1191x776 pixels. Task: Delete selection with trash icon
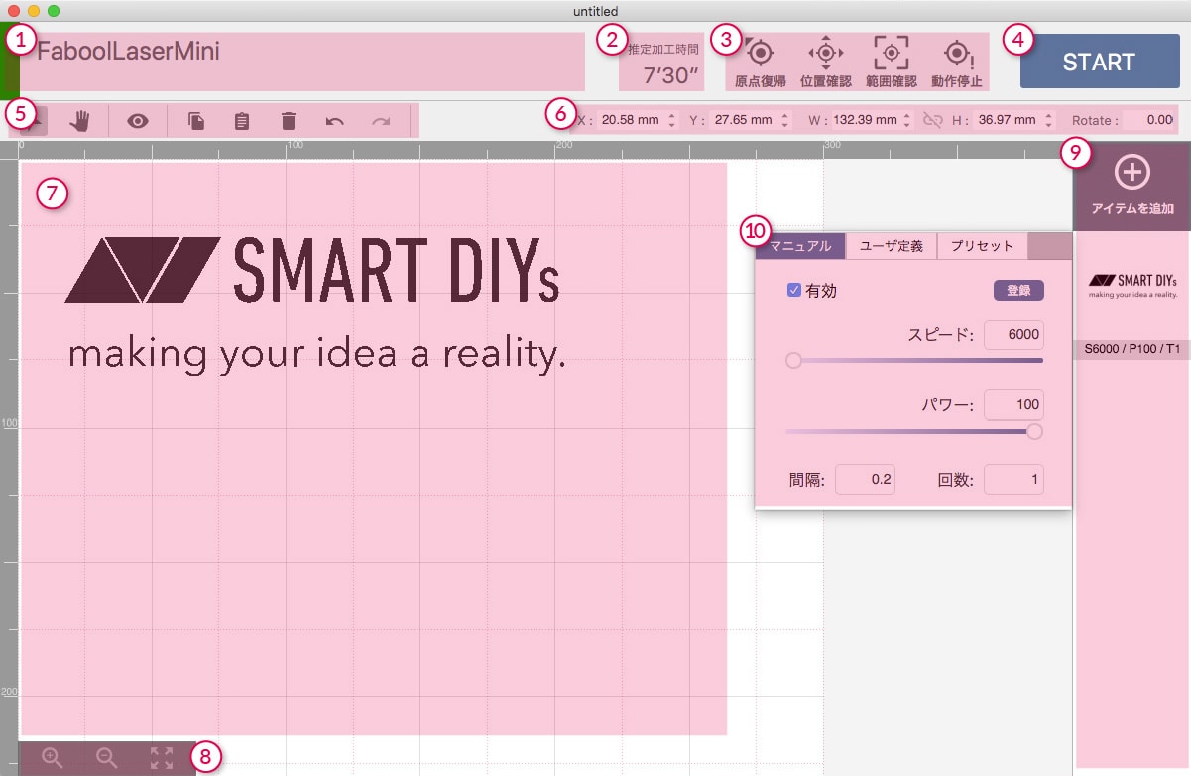point(289,121)
